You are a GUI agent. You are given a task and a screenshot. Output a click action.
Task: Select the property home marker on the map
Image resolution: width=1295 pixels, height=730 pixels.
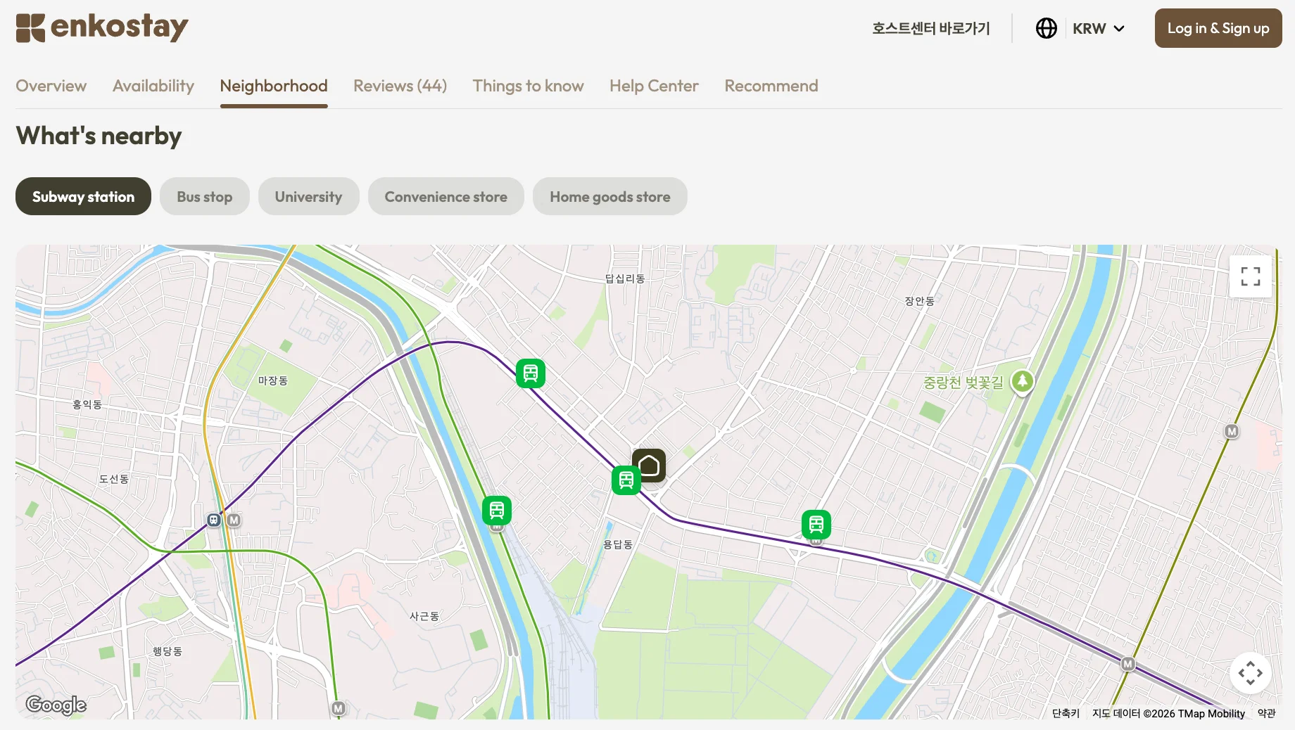pyautogui.click(x=649, y=464)
